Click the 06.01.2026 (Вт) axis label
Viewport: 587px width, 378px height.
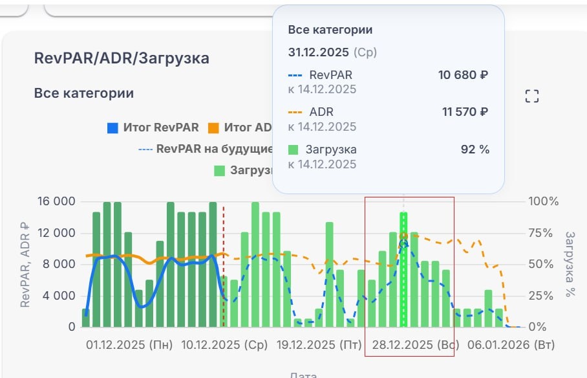pos(511,344)
